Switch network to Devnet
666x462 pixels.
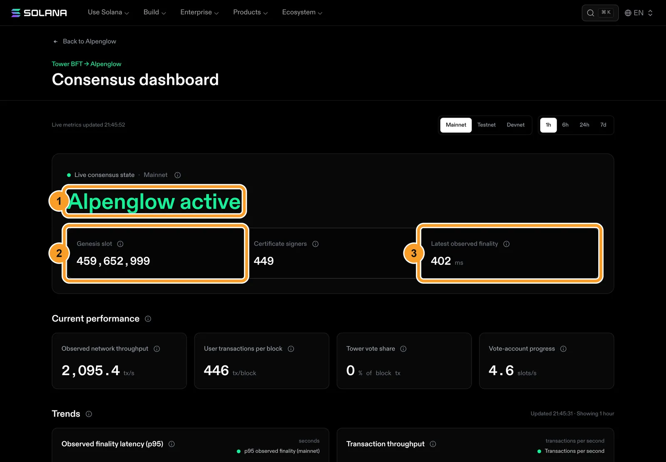point(516,125)
